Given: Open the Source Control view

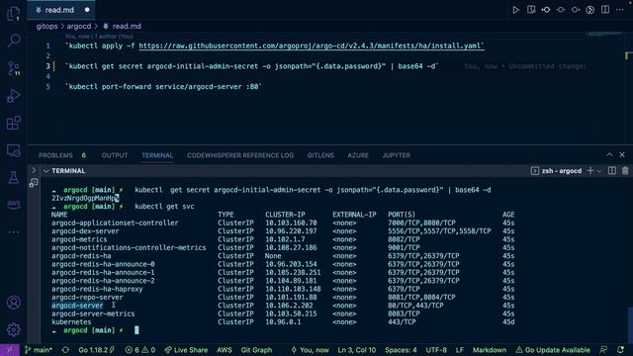Looking at the screenshot, I should 13,68.
